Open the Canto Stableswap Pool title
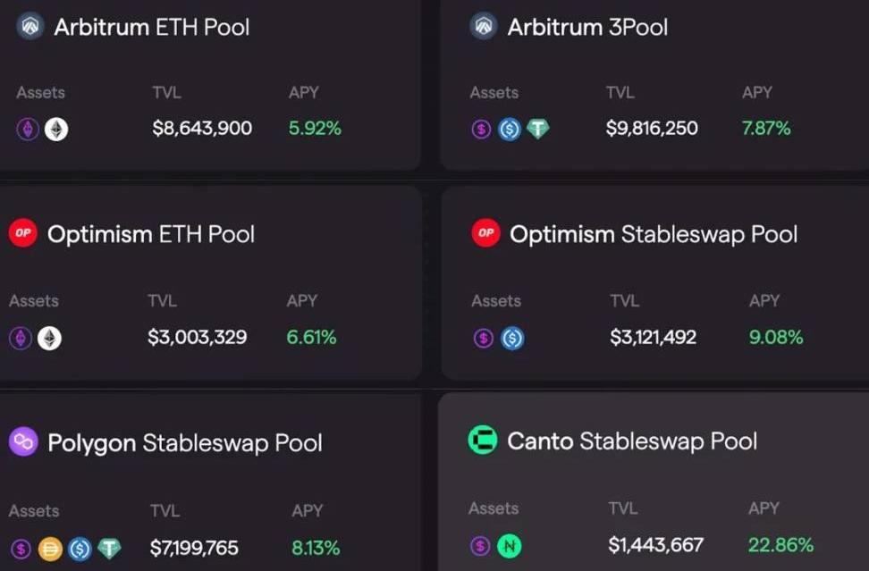The width and height of the screenshot is (869, 571). point(632,441)
